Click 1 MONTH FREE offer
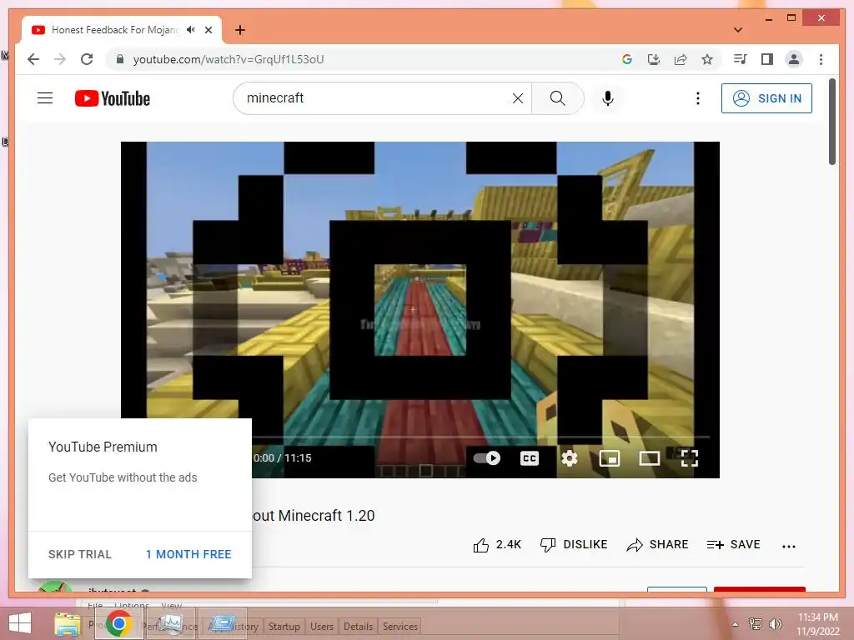Viewport: 854px width, 640px height. coord(188,554)
